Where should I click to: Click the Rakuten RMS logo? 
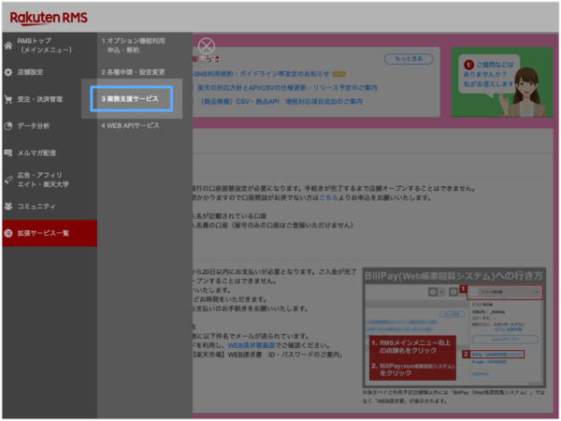pos(49,18)
